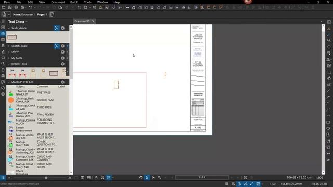Select the 1.Markup_Completed_A2K FIRST PASS tool
The width and height of the screenshot is (333, 187).
click(x=37, y=92)
